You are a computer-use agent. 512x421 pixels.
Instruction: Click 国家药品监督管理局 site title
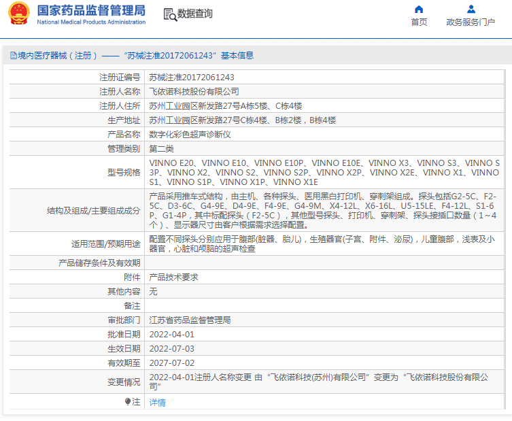(91, 11)
